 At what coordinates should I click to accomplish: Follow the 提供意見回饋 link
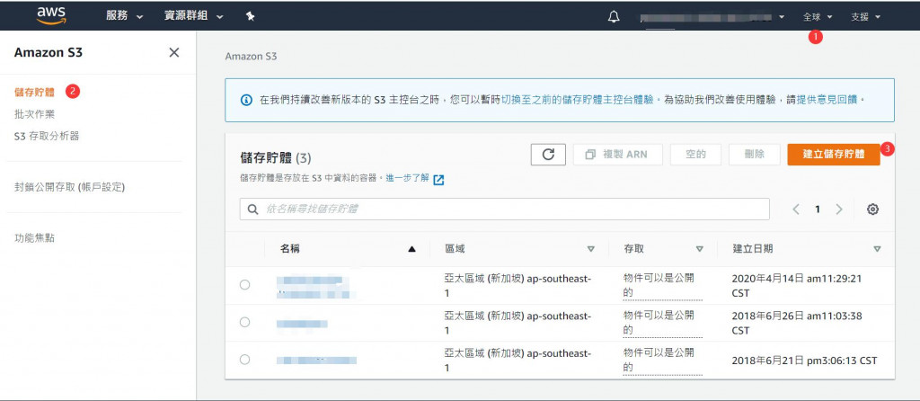(x=827, y=101)
